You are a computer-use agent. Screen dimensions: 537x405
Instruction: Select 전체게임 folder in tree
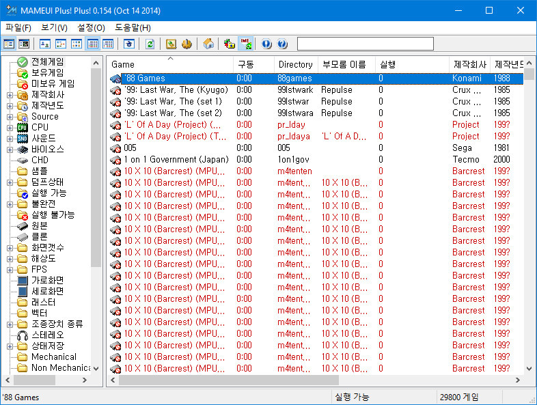pyautogui.click(x=47, y=62)
